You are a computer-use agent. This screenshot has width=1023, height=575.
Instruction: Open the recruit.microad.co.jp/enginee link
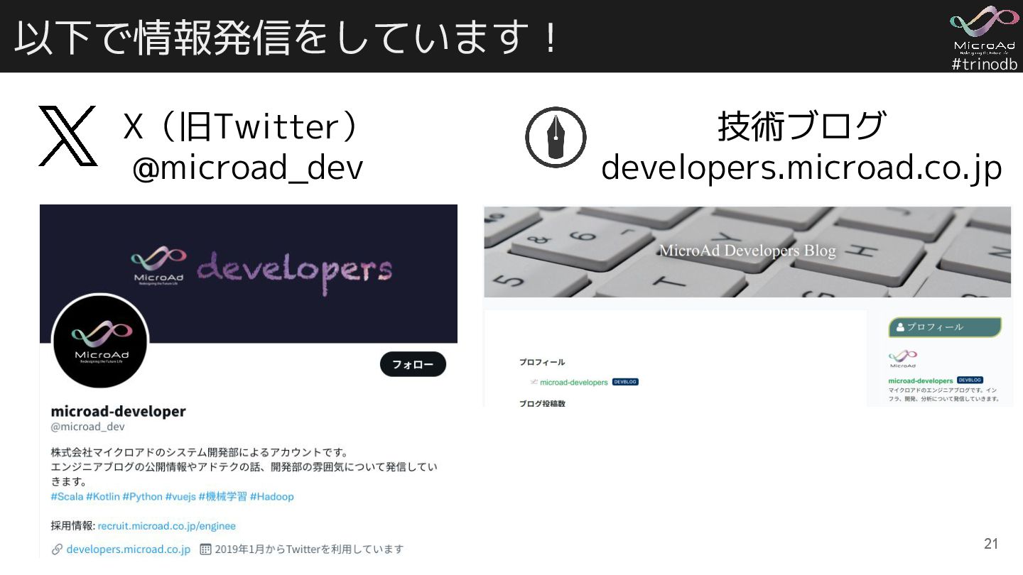[x=166, y=526]
